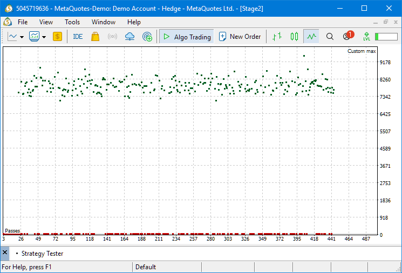Image resolution: width=402 pixels, height=273 pixels.
Task: Click the Signals broadcast icon
Action: pos(112,37)
